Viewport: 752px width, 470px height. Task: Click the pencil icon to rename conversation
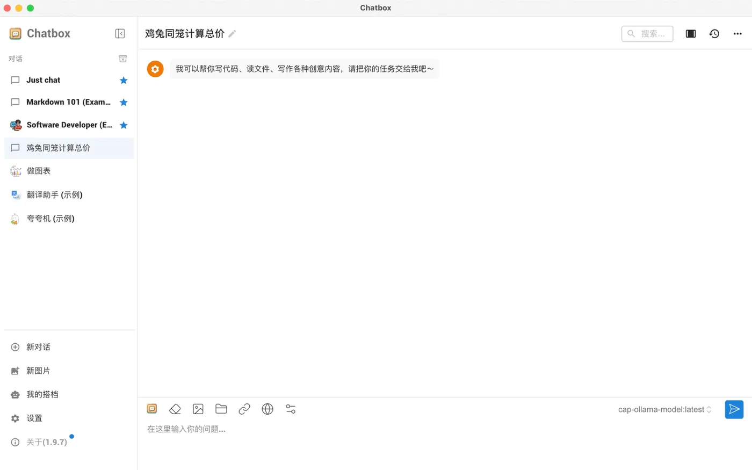[232, 34]
